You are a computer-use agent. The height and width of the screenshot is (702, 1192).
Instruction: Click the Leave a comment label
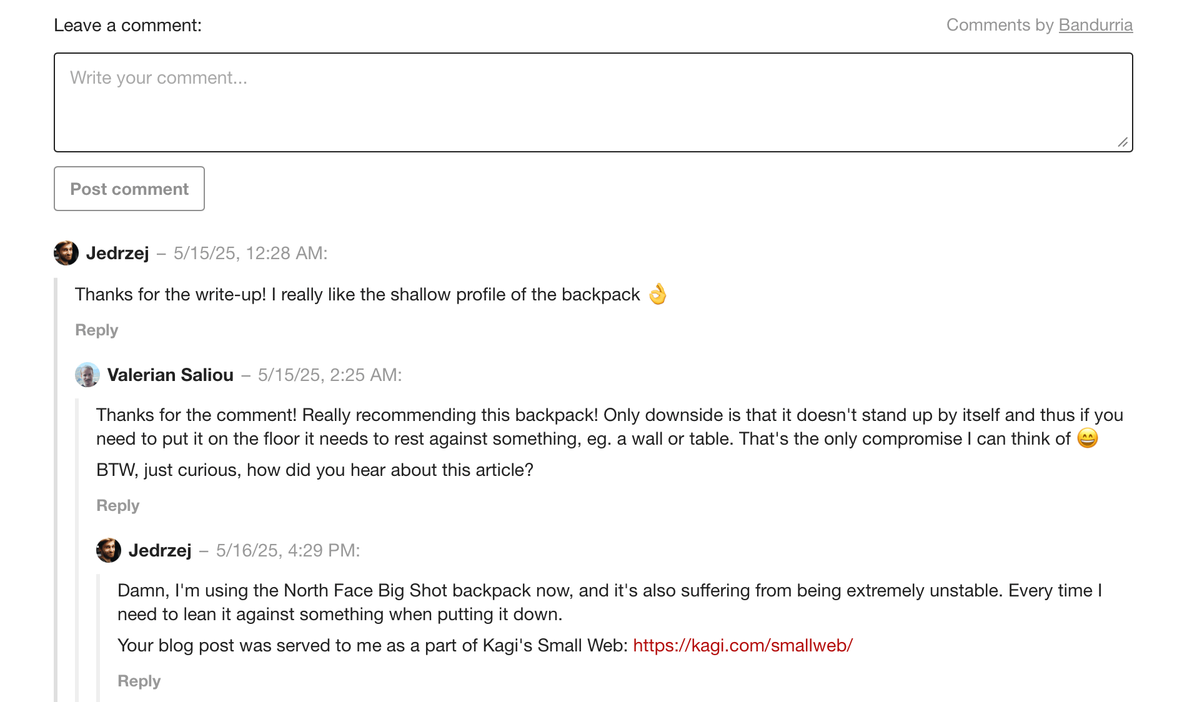pos(127,25)
